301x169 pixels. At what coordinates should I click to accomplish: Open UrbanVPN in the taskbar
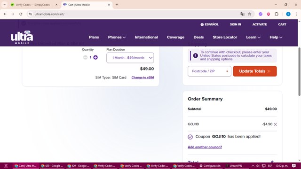pyautogui.click(x=234, y=166)
